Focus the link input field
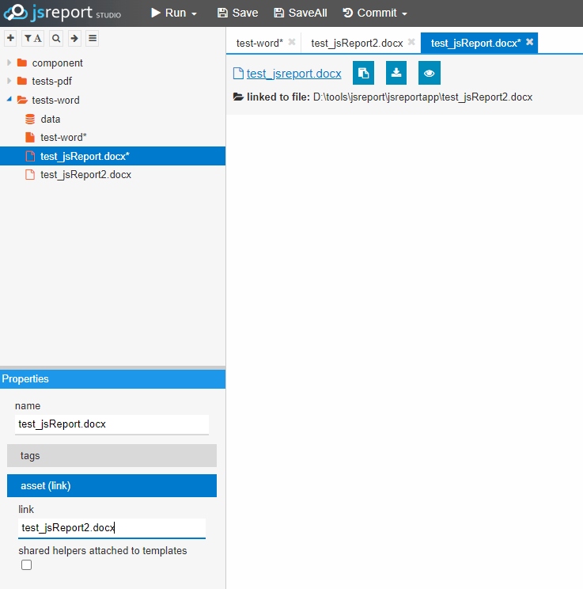583x589 pixels. click(x=112, y=528)
